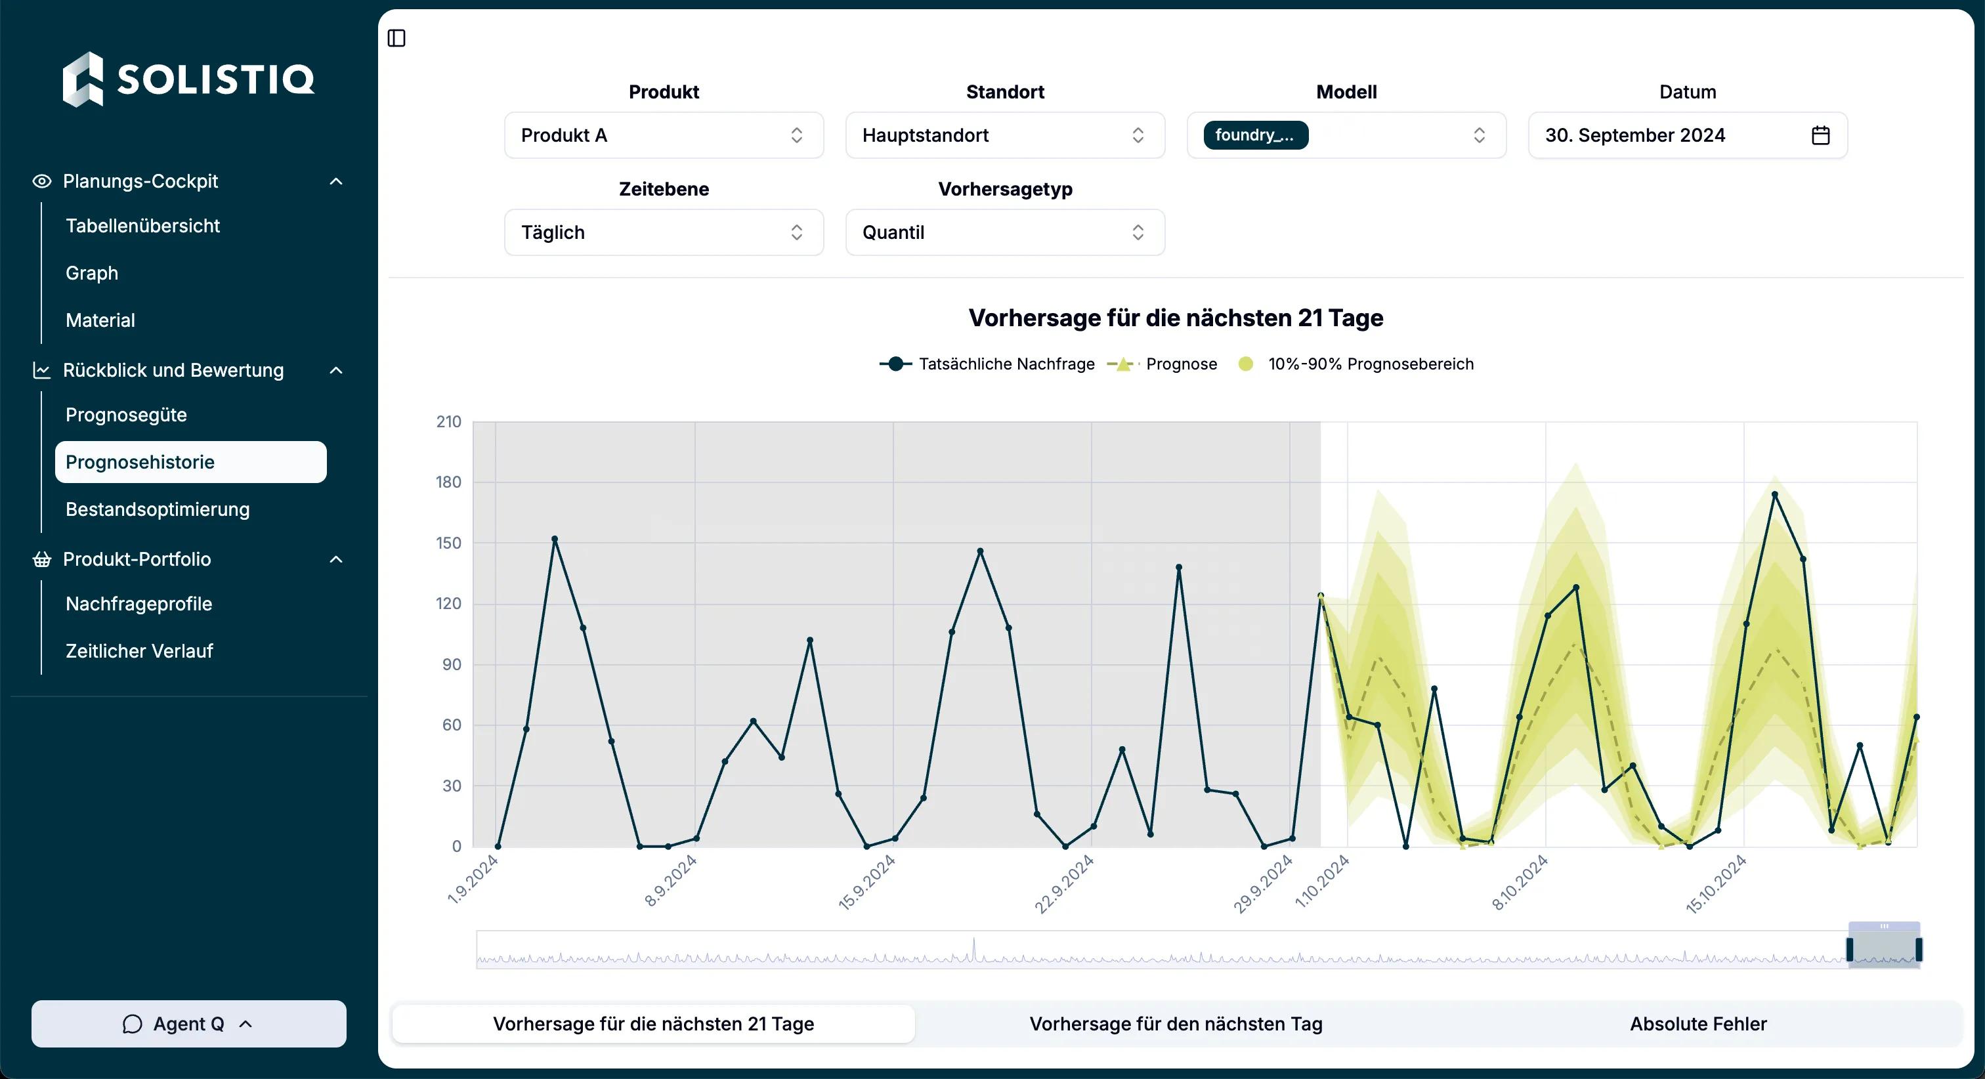
Task: Click the eye icon beside Planungs-Cockpit
Action: tap(41, 181)
